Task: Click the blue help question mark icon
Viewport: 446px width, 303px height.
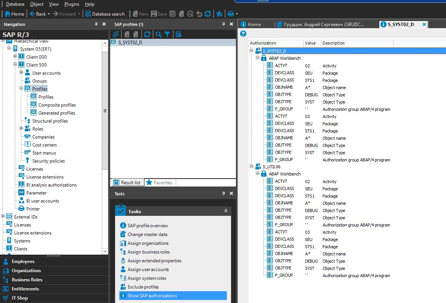Action: [243, 34]
